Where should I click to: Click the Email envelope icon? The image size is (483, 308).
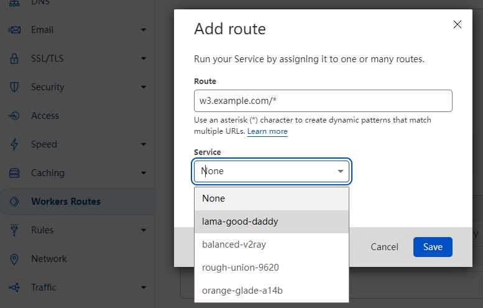coord(14,30)
